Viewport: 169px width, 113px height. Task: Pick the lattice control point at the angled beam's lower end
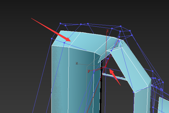(x=134, y=92)
